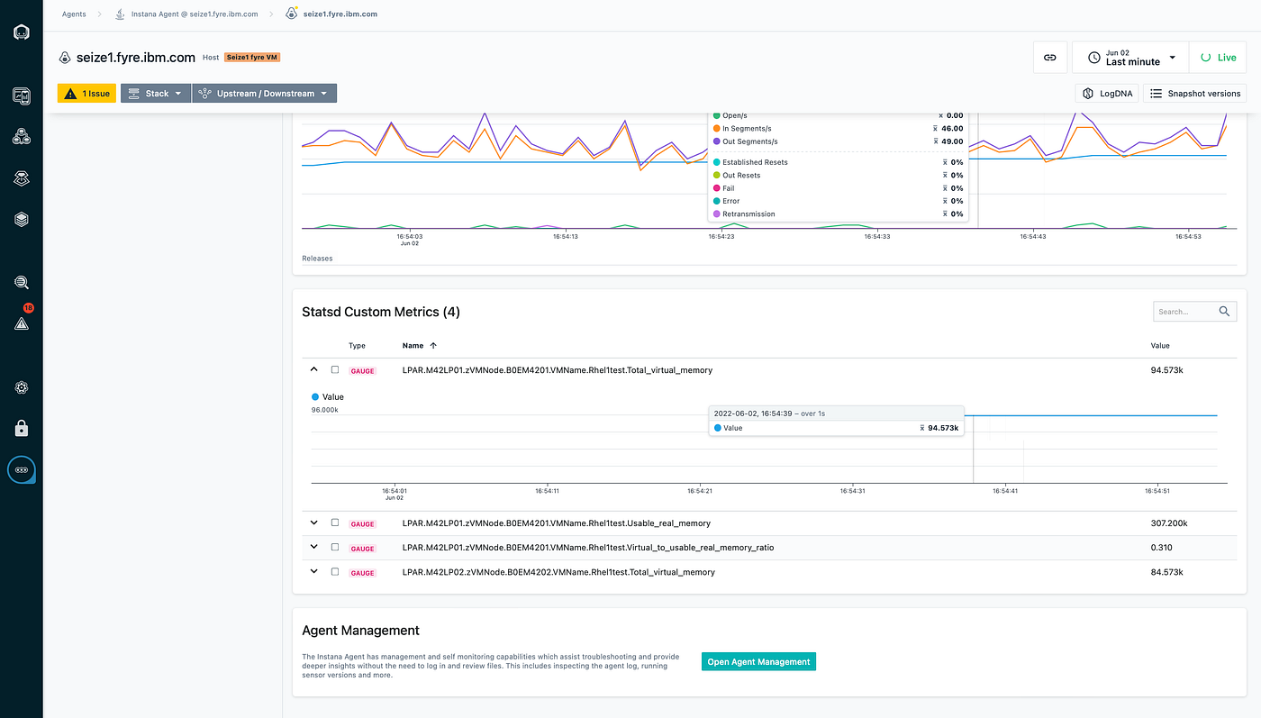This screenshot has width=1261, height=718.
Task: Click the Seize1 fyre VM tag
Action: click(252, 58)
